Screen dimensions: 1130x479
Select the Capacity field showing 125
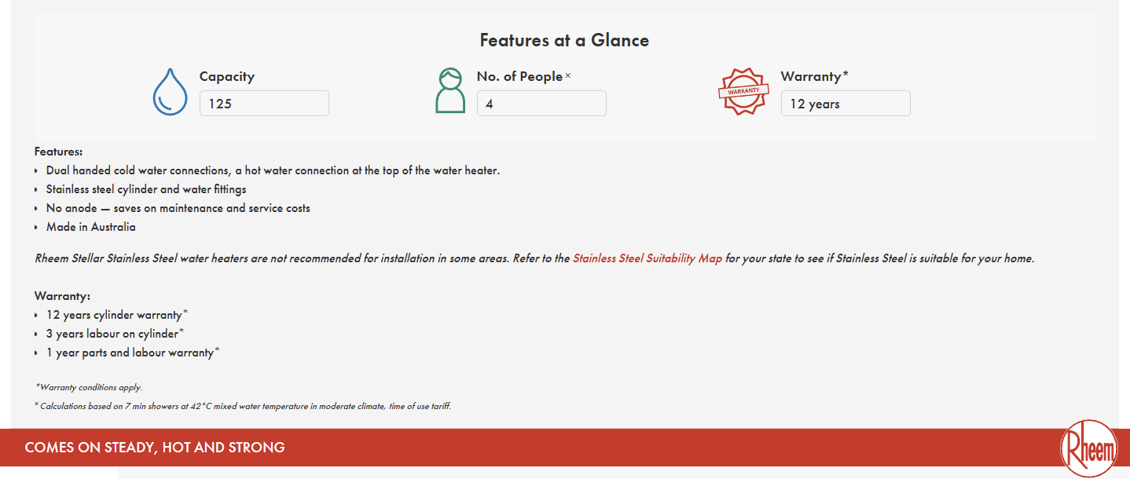(x=264, y=104)
